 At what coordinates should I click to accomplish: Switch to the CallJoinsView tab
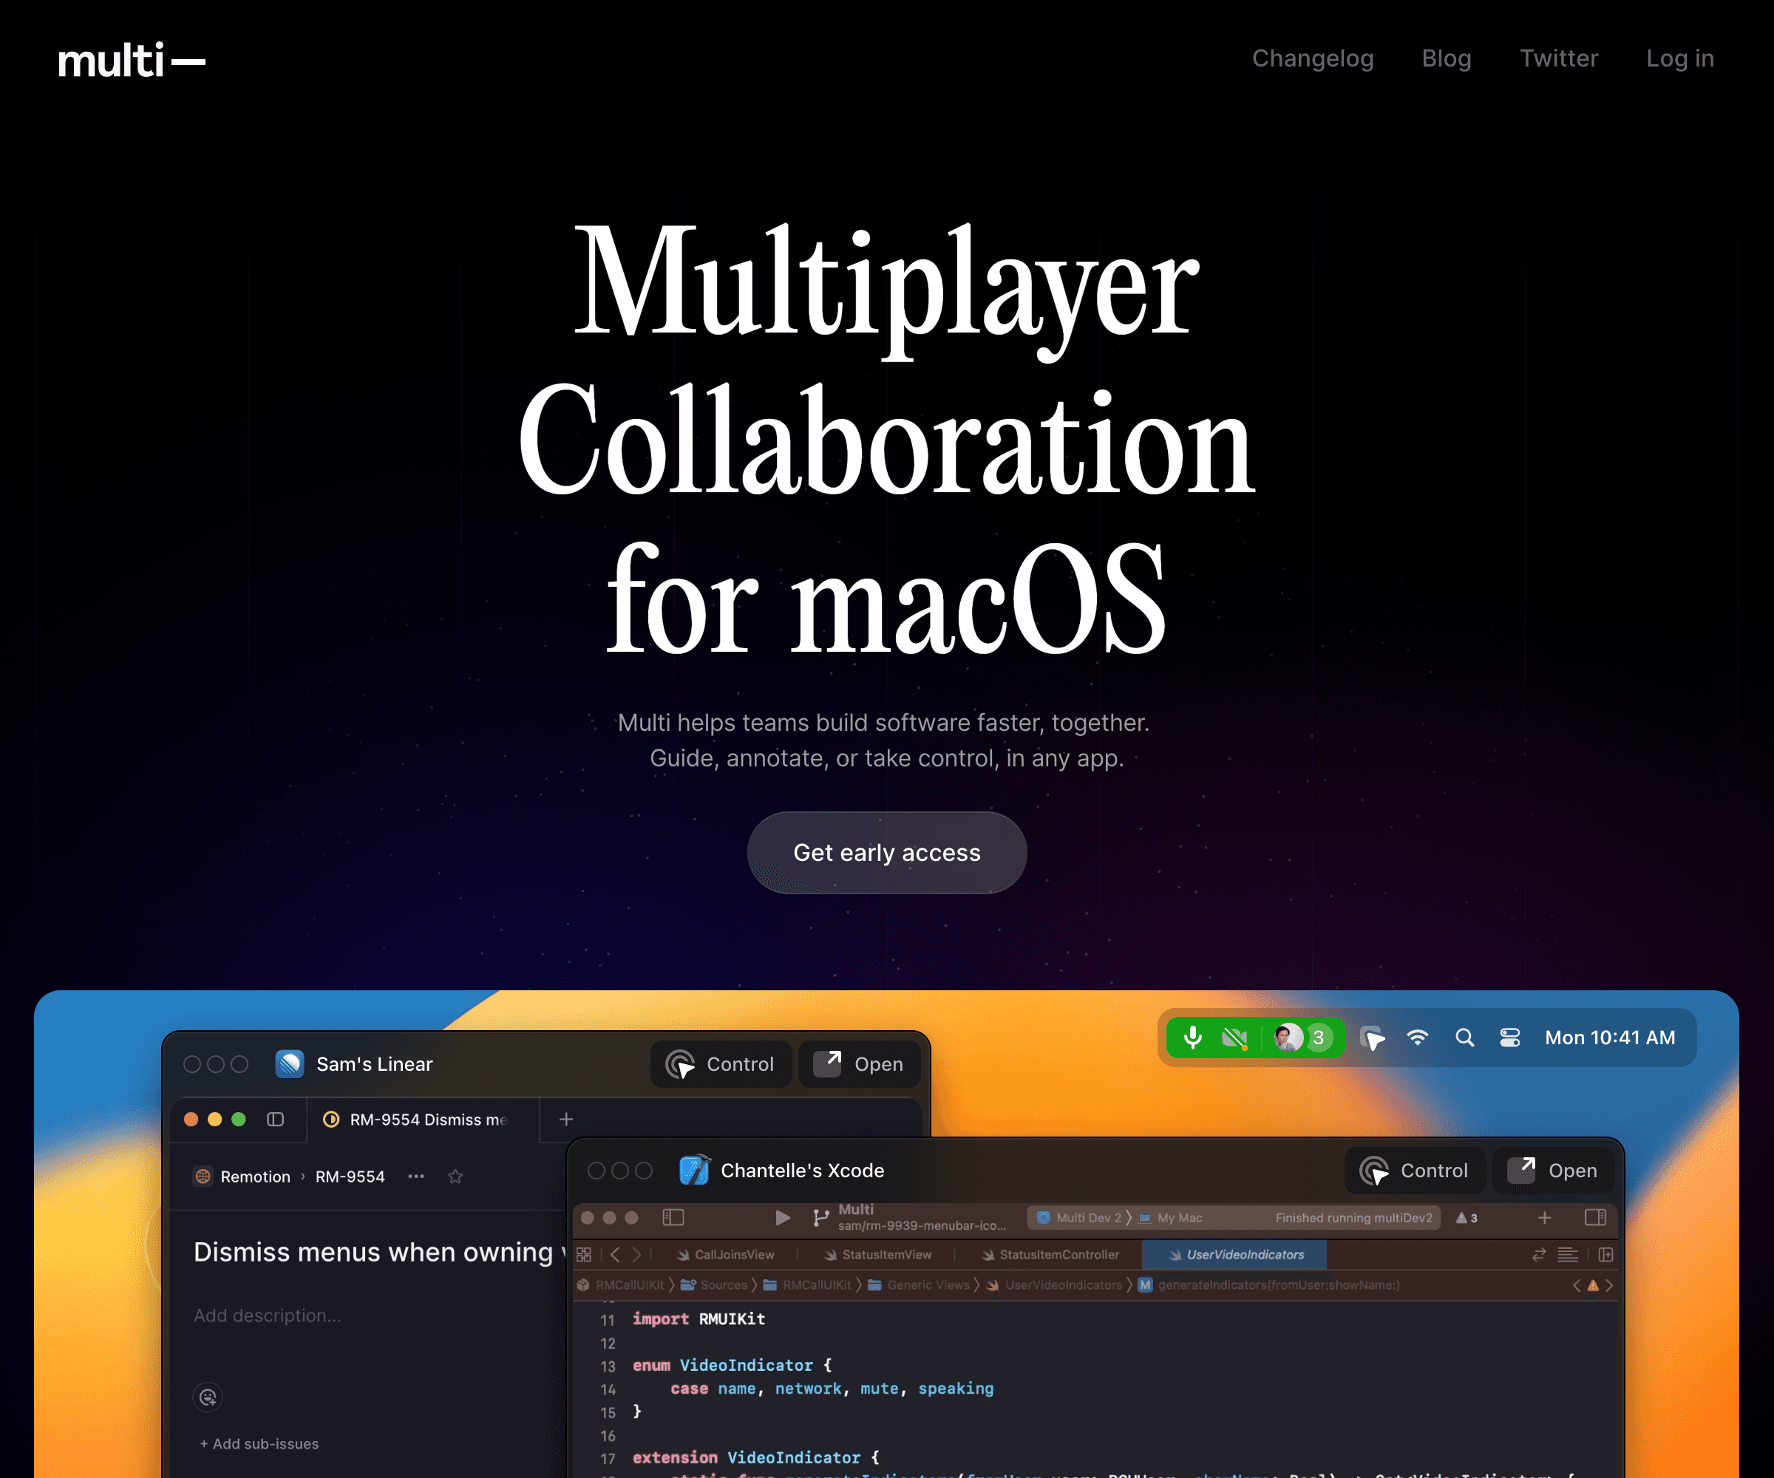pyautogui.click(x=726, y=1254)
